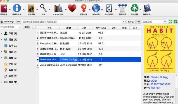The height and width of the screenshot is (104, 178).
Task: Expand the Publisher [3] tree node
Action: click(x=1, y=58)
